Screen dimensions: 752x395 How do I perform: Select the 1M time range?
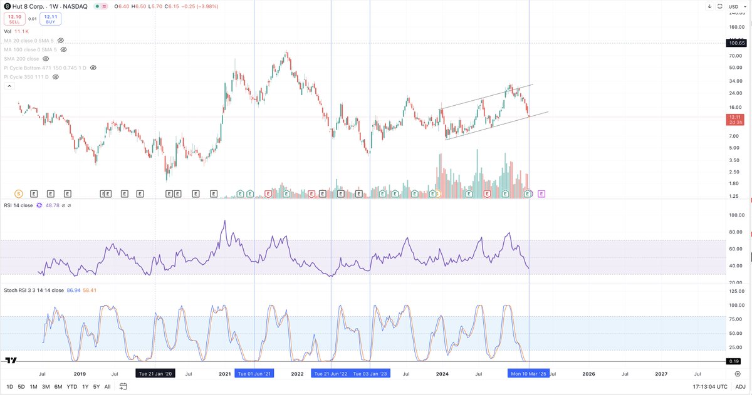[x=33, y=387]
